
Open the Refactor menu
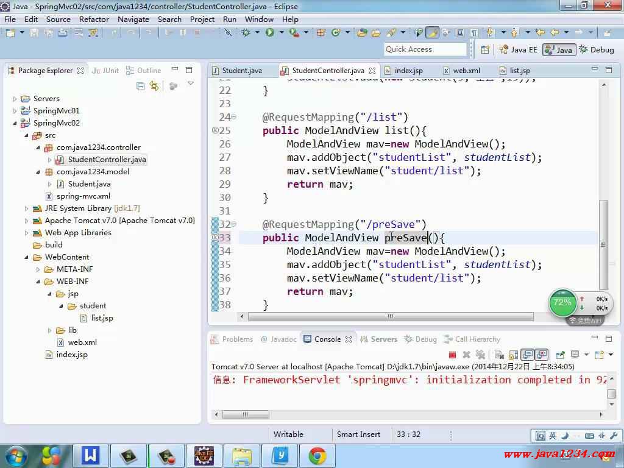click(x=94, y=19)
